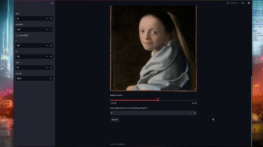The image size is (263, 147).
Task: Open the Sampler dropdown showing DDIM
Action: (34, 78)
